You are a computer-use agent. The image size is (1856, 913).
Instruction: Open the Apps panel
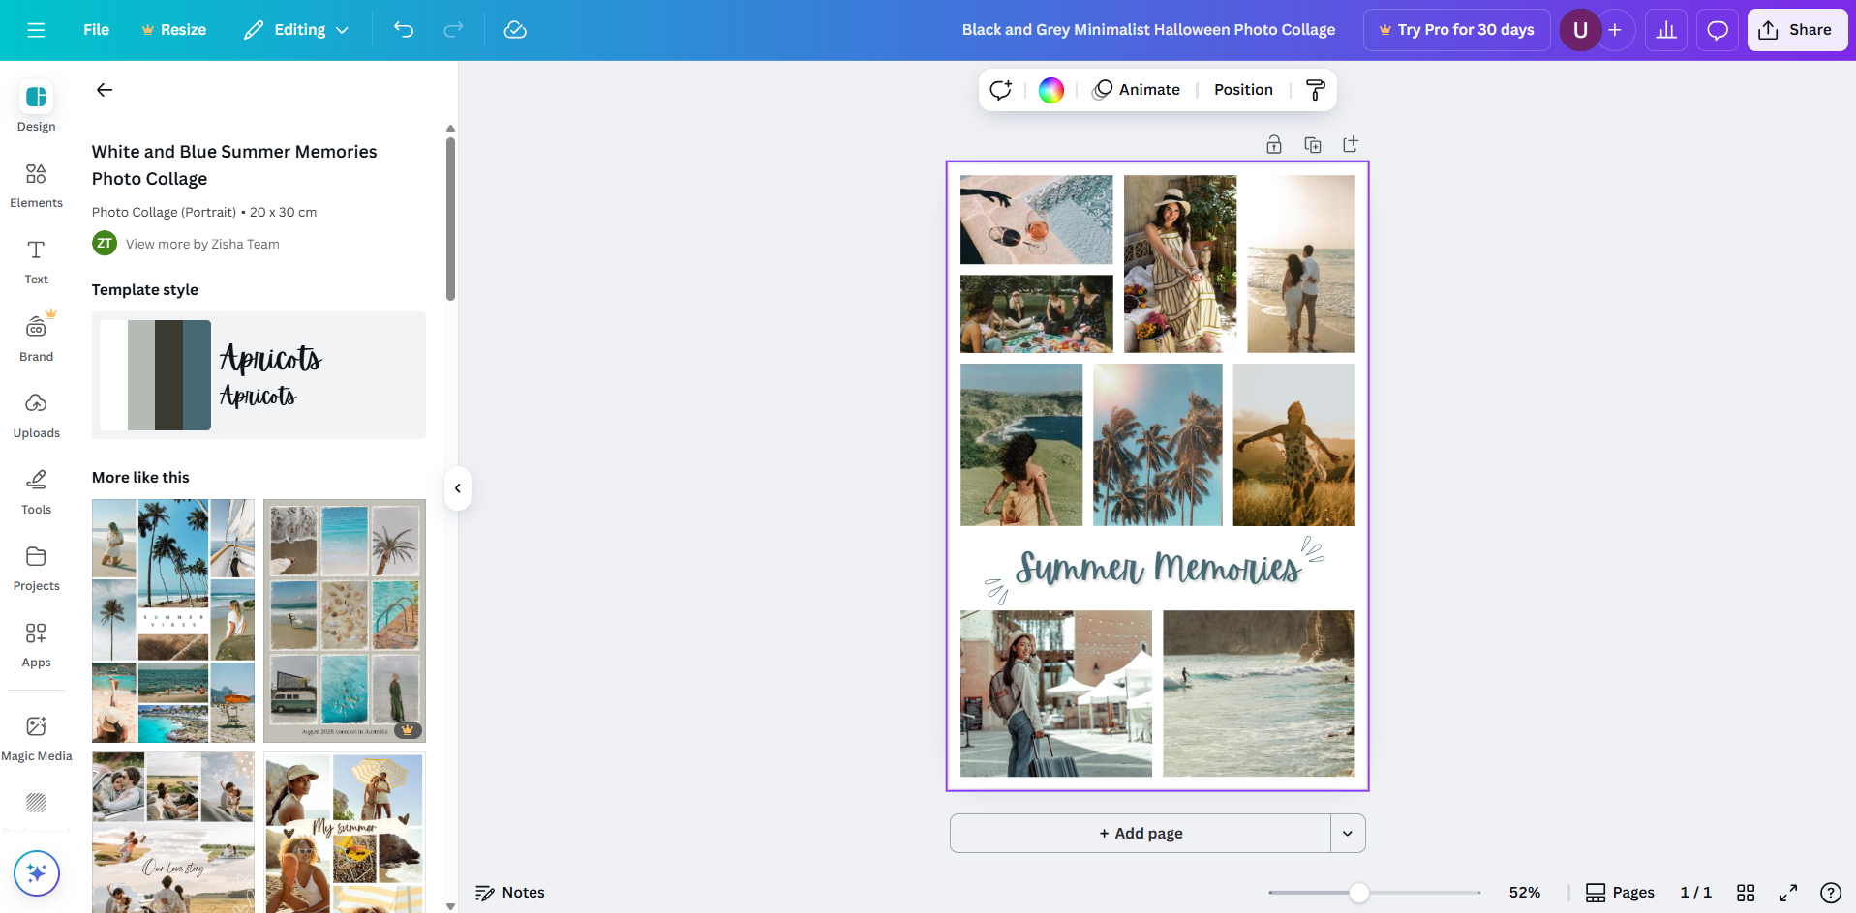[36, 644]
